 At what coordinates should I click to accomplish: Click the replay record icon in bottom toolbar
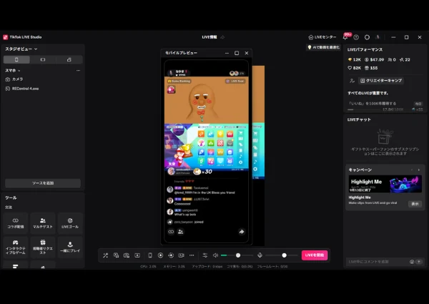[171, 255]
